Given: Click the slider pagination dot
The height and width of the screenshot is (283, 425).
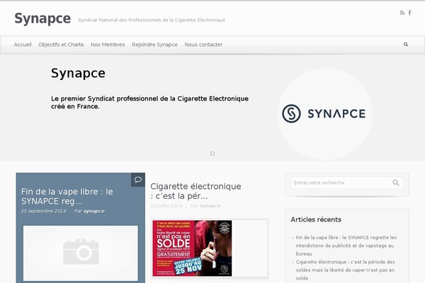Looking at the screenshot, I should (x=212, y=154).
